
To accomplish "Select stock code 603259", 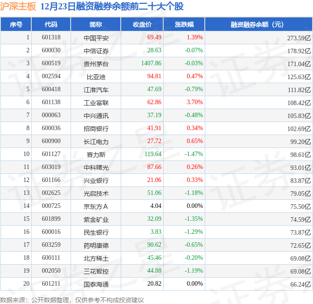I will click(51, 245).
